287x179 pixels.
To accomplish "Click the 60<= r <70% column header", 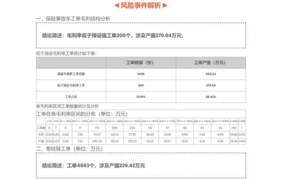I will 167,121.
